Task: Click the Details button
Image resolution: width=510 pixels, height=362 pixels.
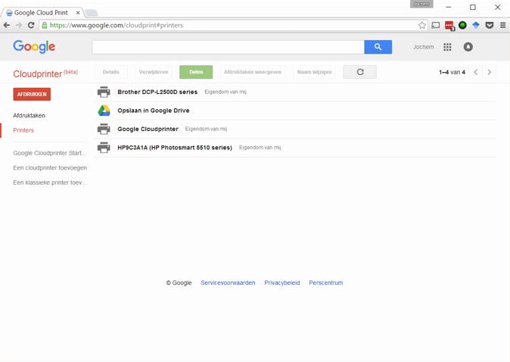Action: point(111,72)
